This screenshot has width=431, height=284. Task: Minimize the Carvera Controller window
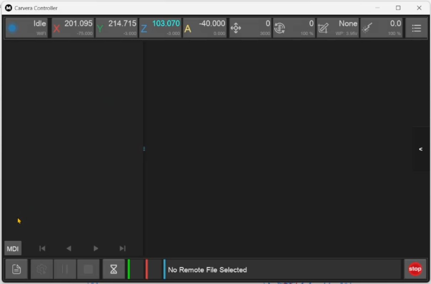[x=377, y=8]
